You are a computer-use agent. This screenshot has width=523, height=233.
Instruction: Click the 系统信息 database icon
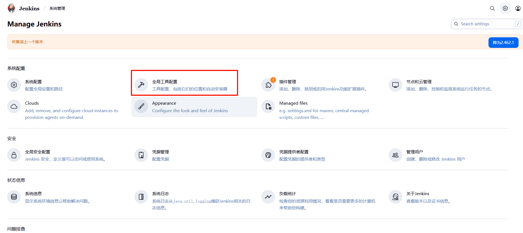pyautogui.click(x=14, y=197)
